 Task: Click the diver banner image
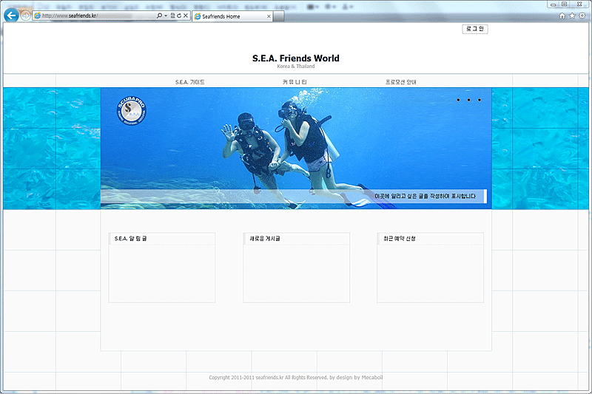296,148
